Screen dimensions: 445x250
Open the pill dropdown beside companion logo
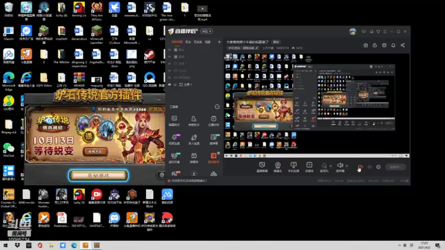[x=206, y=32]
